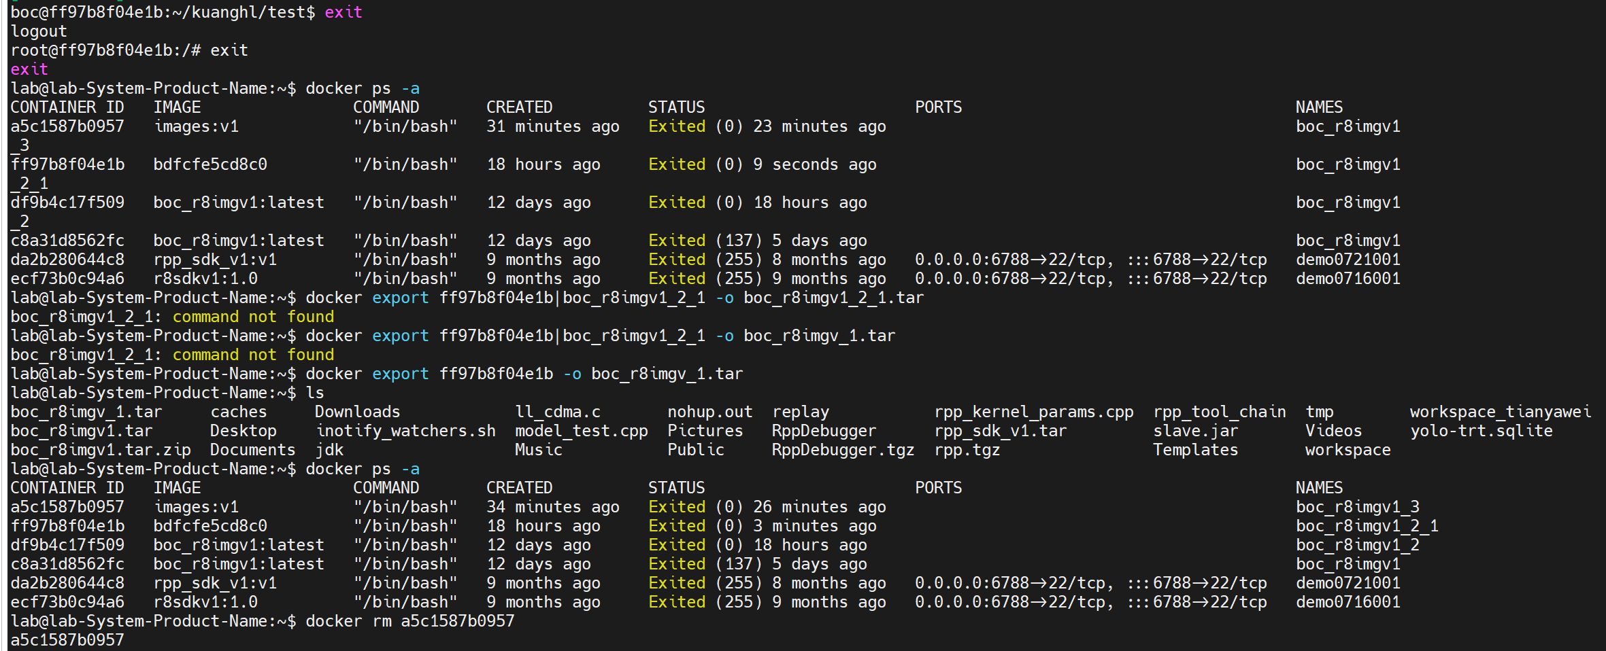Select 'boc_r8imgv1_2_1.tar' in first export command

[834, 298]
